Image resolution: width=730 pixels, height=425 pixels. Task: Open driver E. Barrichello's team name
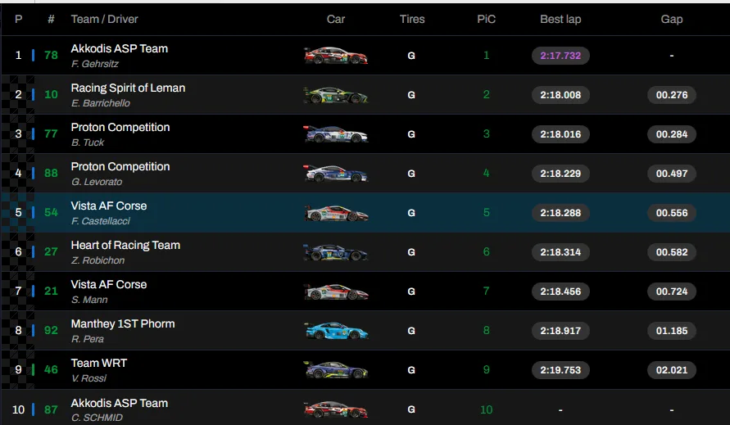tap(128, 88)
